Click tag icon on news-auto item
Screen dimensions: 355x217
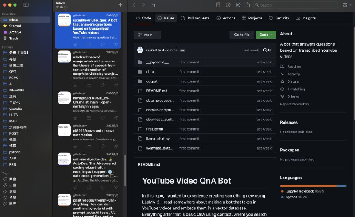pyautogui.click(x=103, y=147)
